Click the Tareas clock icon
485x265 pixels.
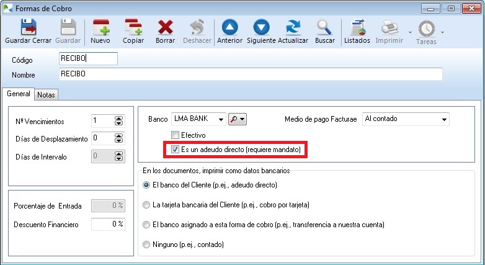(x=427, y=29)
